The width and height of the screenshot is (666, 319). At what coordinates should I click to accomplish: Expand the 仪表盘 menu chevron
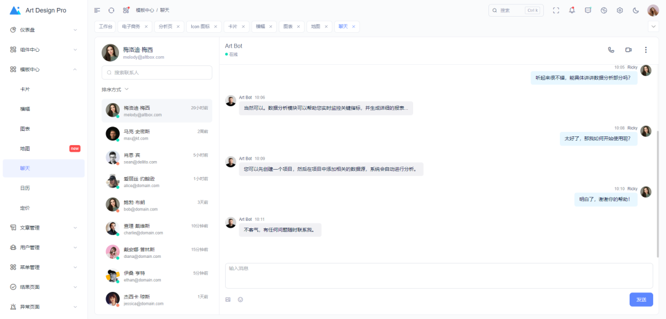point(75,30)
